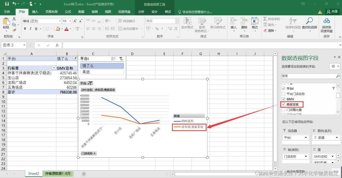Open the Name Box dropdown showing 图表 3
342x178 pixels.
[x=24, y=45]
